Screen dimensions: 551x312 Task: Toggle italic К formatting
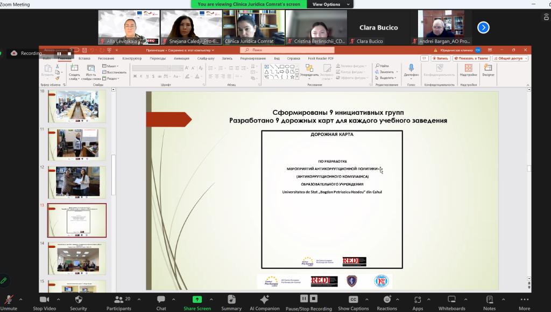[141, 77]
